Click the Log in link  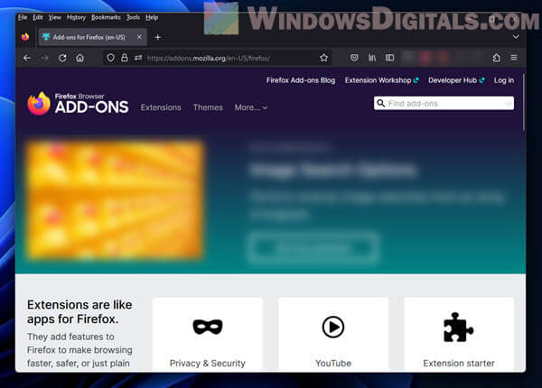[504, 80]
